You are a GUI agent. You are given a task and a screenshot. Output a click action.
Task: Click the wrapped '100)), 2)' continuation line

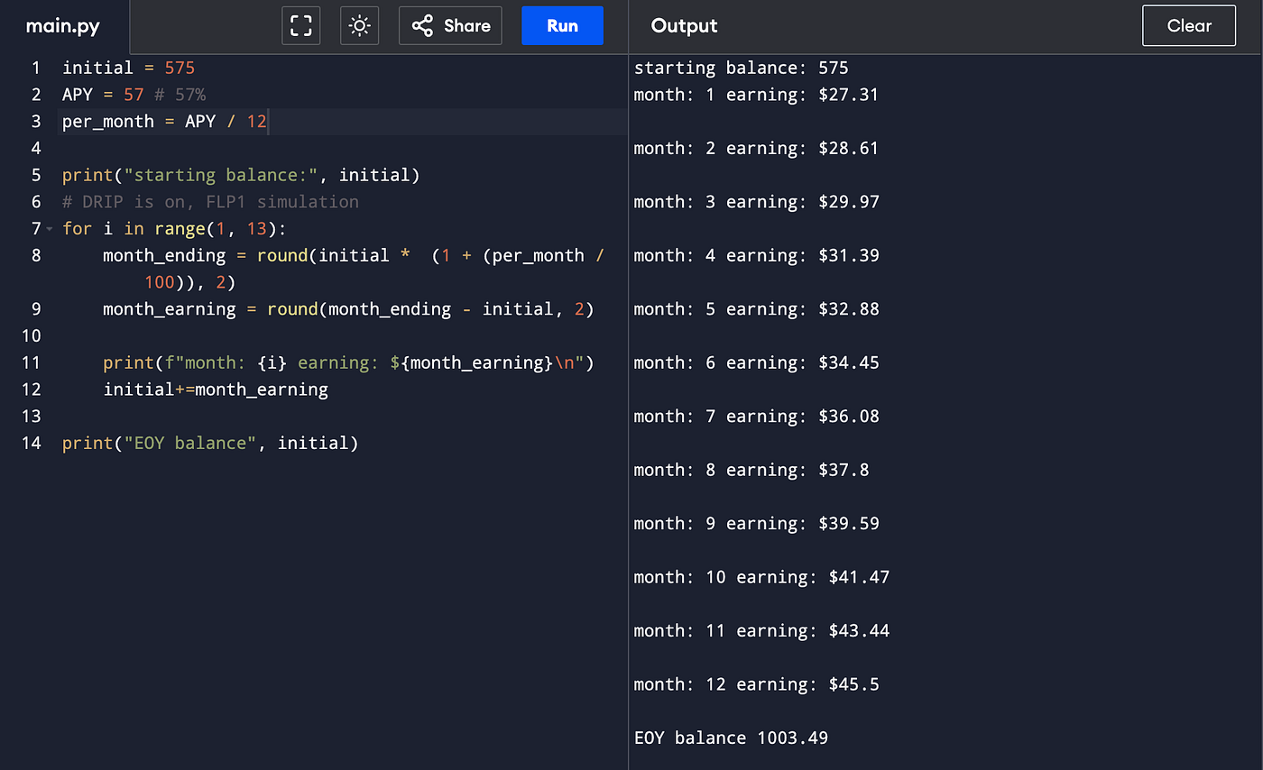pyautogui.click(x=189, y=282)
